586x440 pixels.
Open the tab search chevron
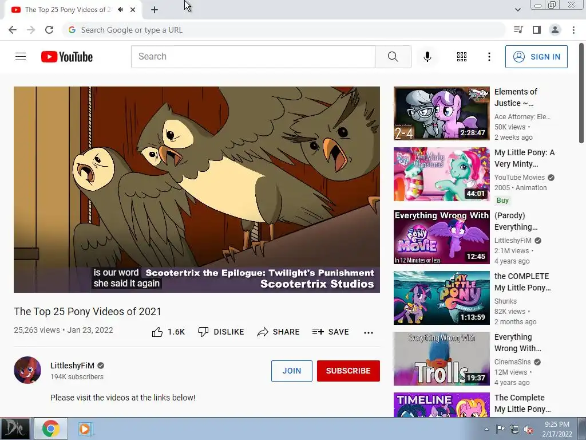517,10
